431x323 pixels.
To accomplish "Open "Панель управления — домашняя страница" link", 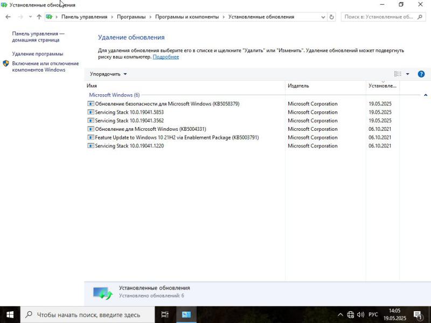I will click(38, 37).
